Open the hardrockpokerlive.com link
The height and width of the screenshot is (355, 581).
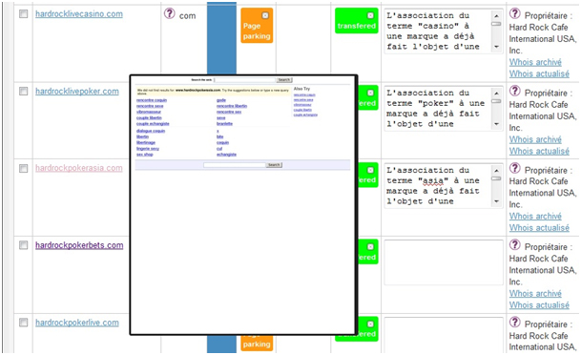[77, 323]
